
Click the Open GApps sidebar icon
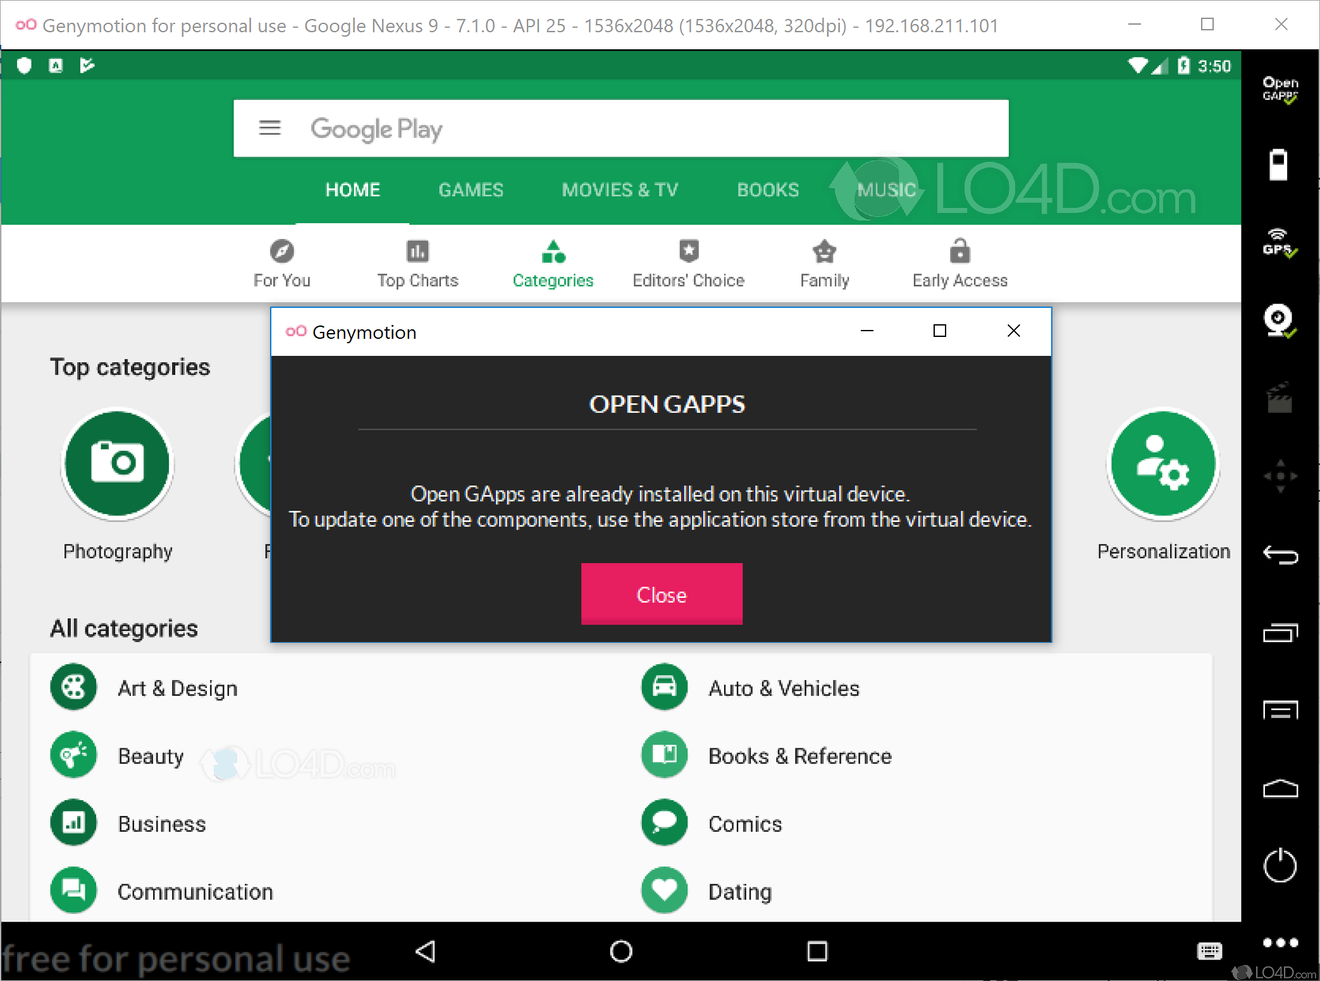click(x=1280, y=89)
